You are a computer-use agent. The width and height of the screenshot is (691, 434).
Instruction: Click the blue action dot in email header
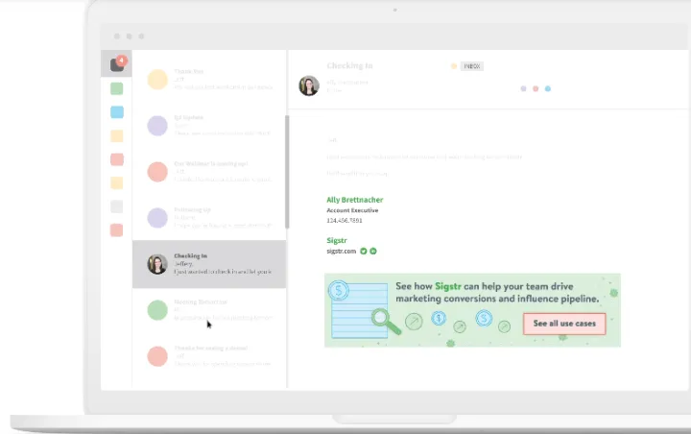click(548, 88)
